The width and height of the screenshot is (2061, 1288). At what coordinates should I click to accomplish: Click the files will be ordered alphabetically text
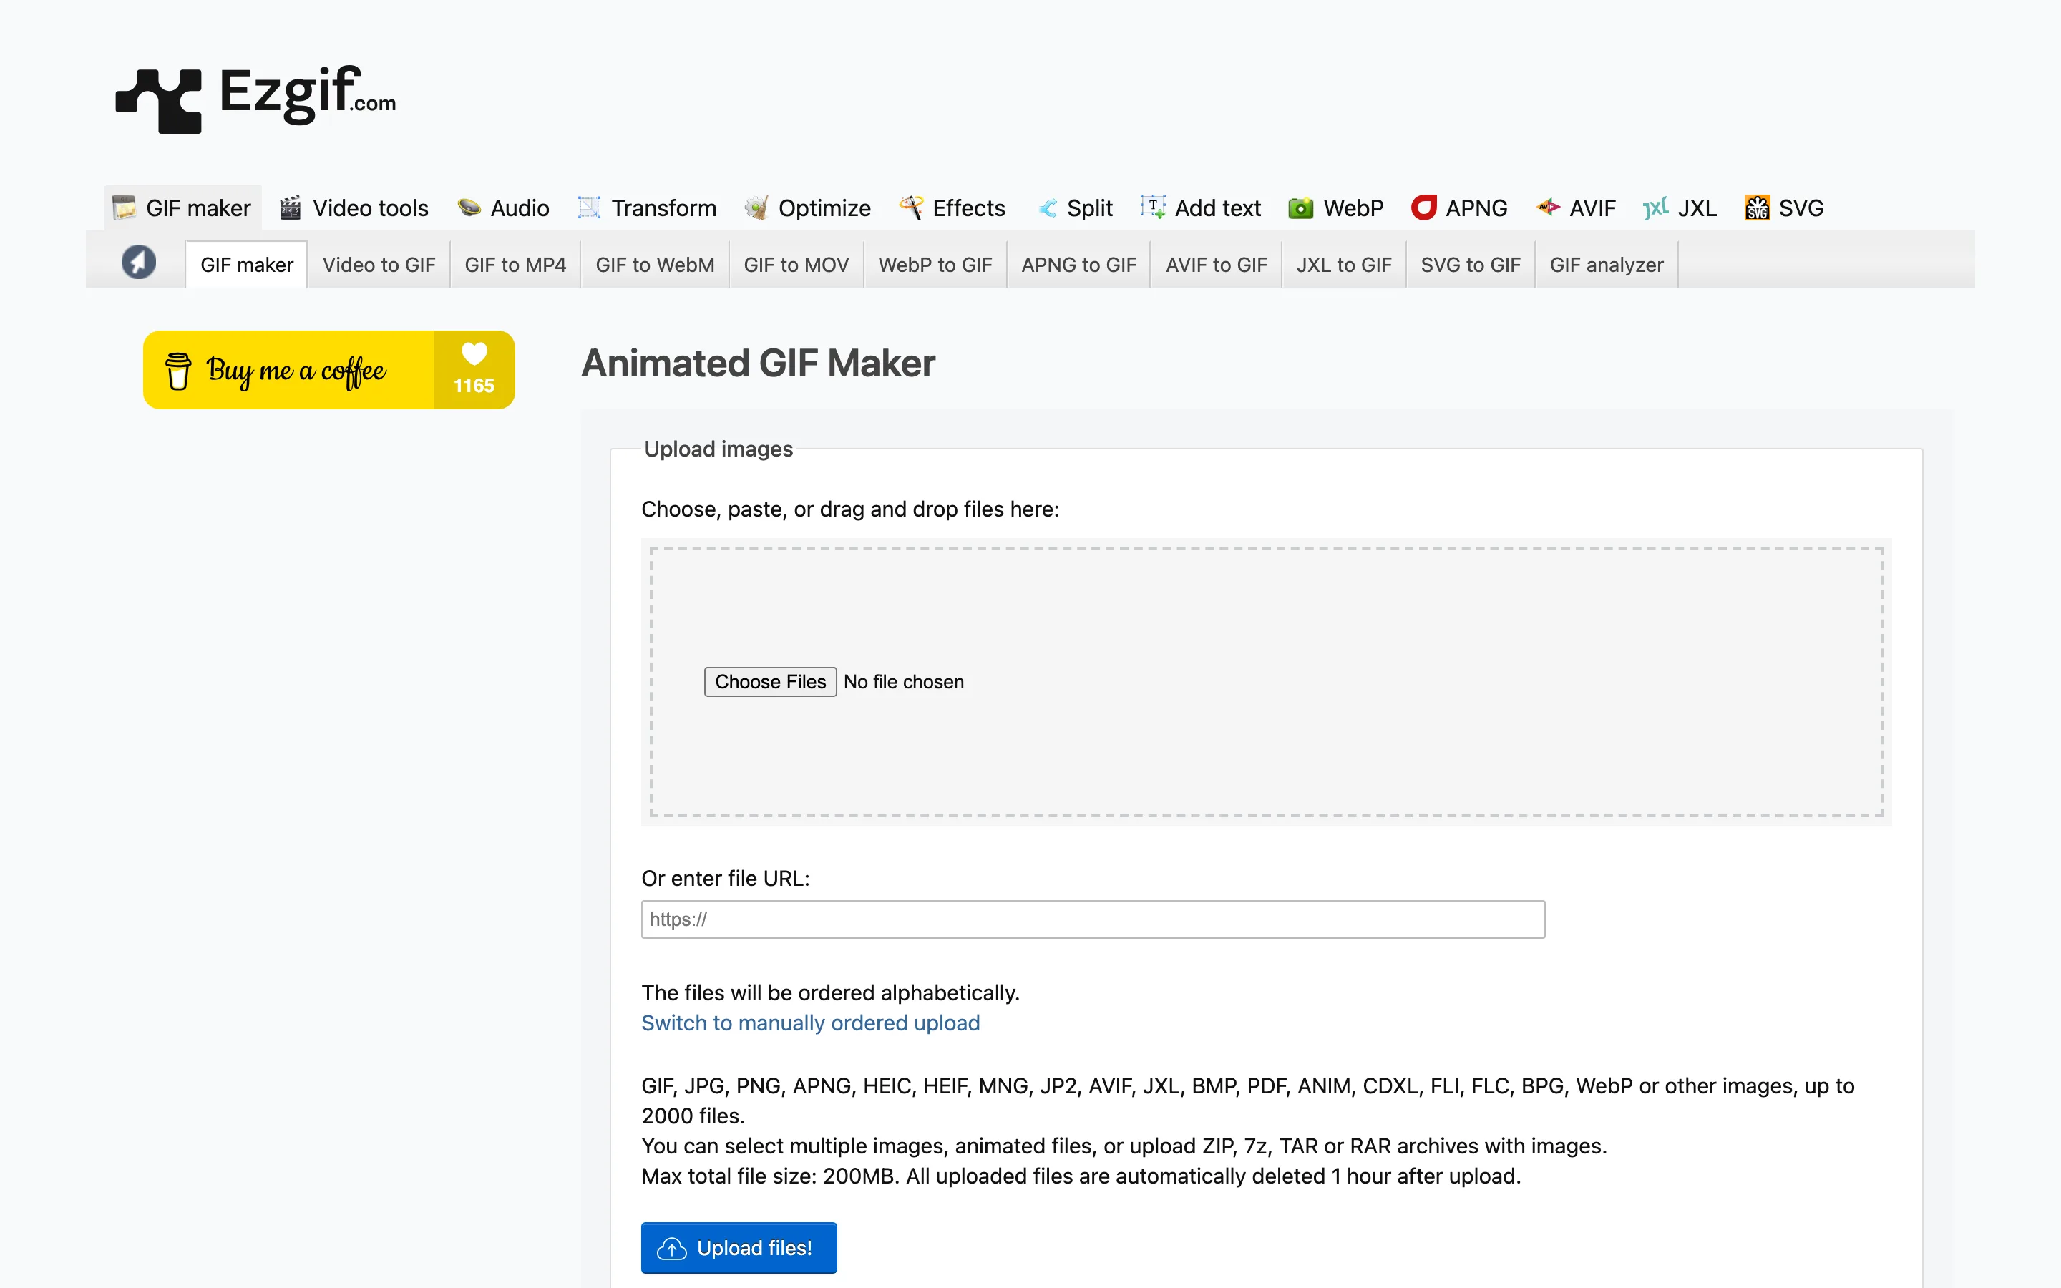tap(830, 993)
